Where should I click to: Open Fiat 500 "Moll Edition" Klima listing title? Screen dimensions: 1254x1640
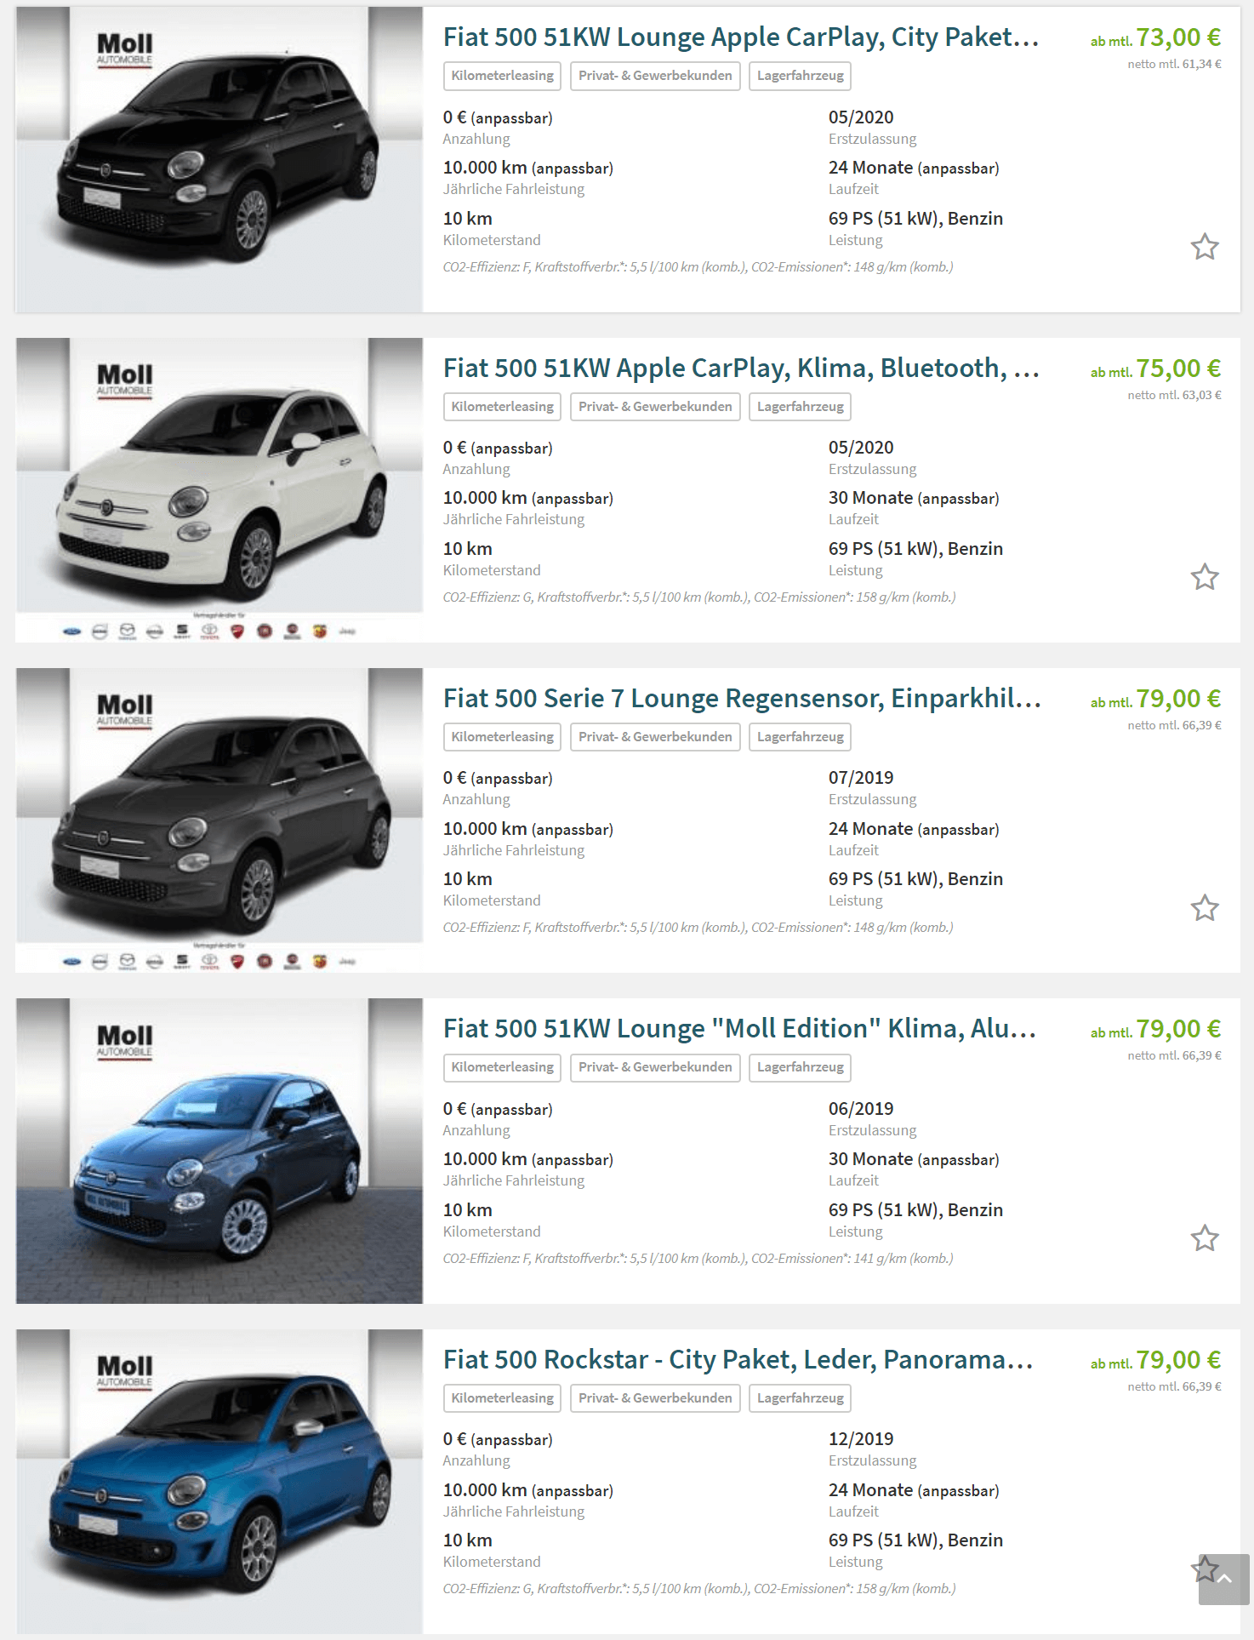click(x=739, y=1029)
